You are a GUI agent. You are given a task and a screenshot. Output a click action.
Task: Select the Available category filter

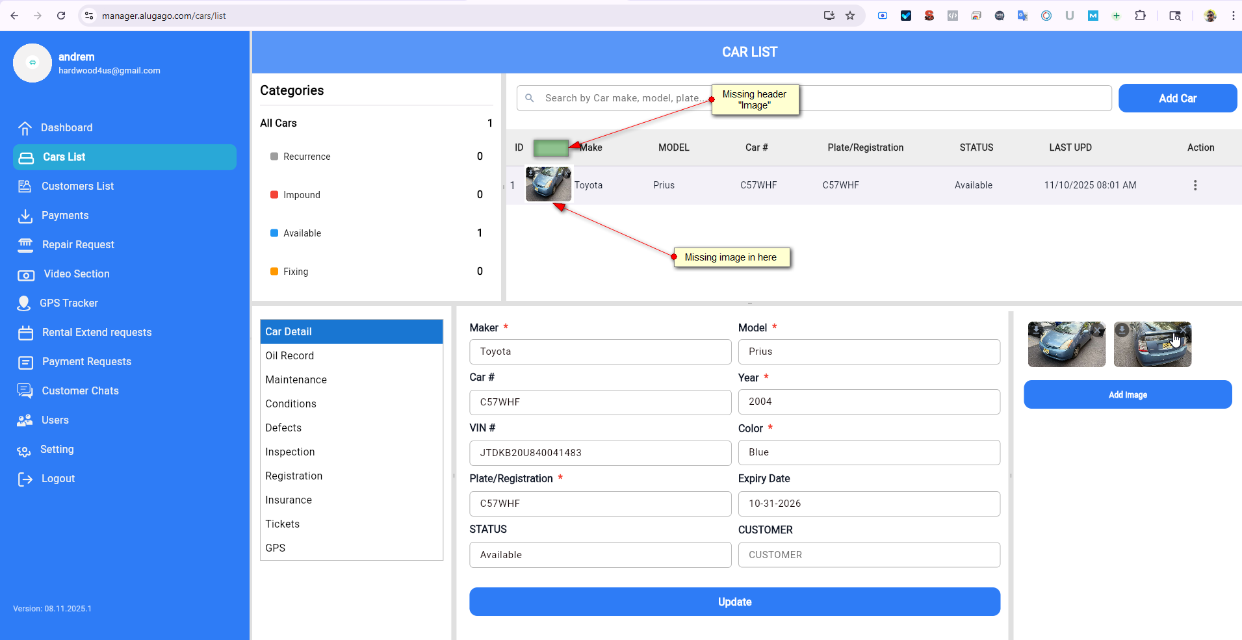(x=302, y=233)
